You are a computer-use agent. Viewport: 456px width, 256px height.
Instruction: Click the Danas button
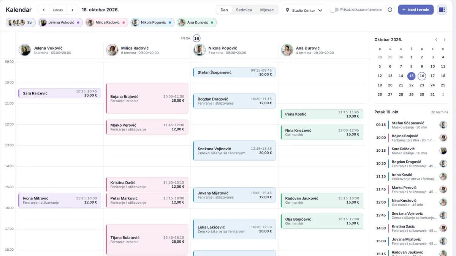point(58,10)
